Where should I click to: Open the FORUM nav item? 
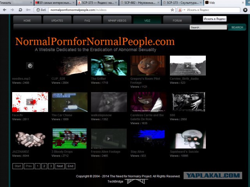point(177,20)
